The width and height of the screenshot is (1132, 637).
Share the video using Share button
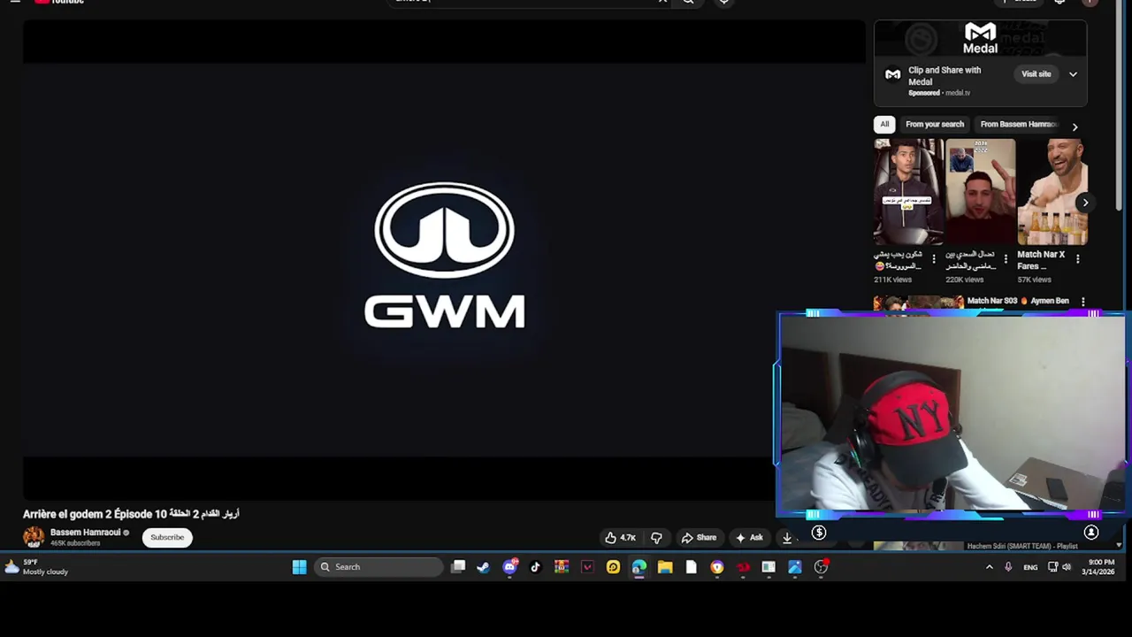click(699, 538)
